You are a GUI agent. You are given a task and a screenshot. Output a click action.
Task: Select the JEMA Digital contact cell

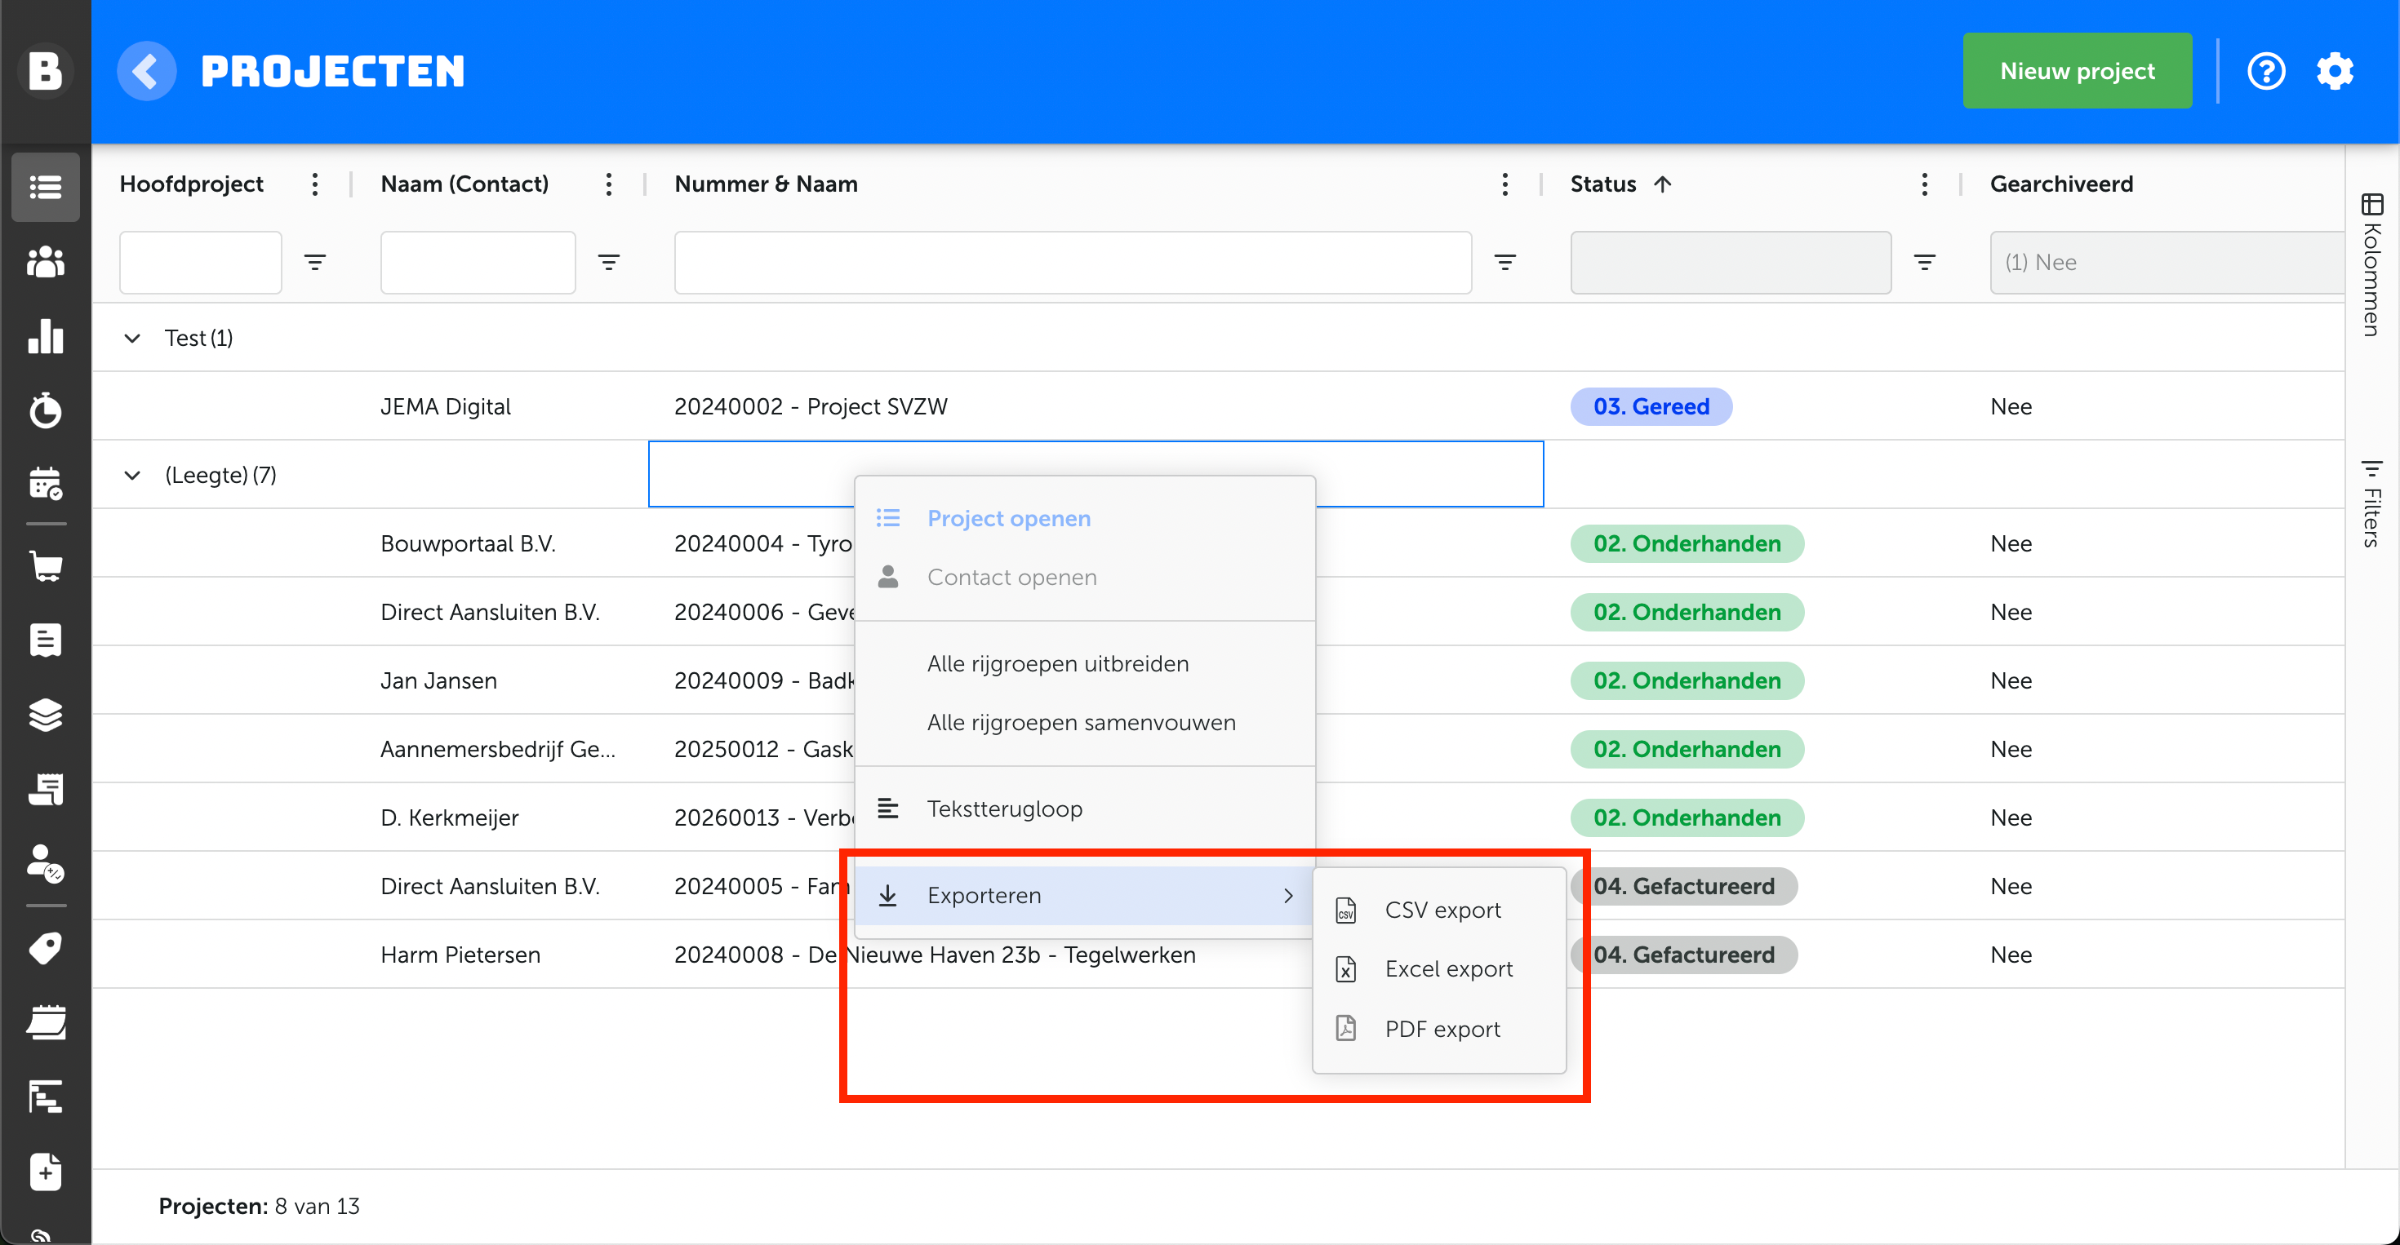[446, 407]
